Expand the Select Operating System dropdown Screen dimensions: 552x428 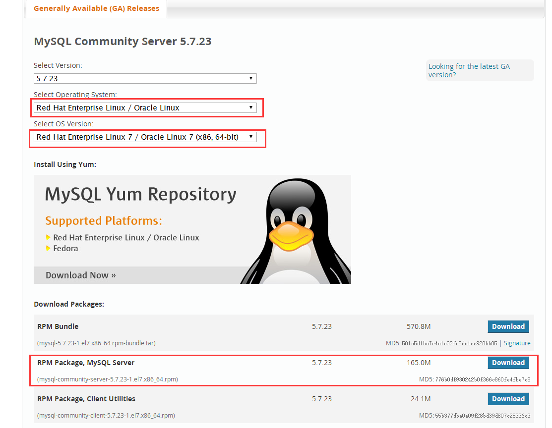pyautogui.click(x=145, y=107)
